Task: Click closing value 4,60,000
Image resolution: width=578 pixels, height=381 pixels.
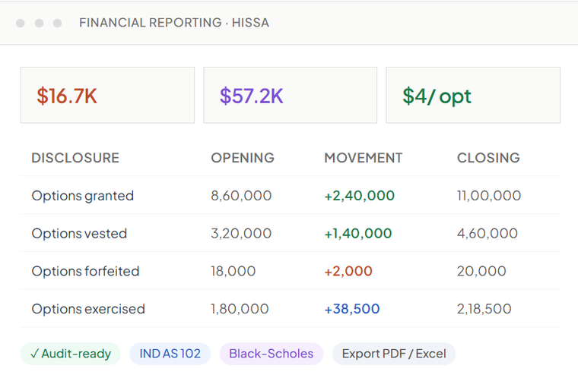Action: pyautogui.click(x=487, y=234)
